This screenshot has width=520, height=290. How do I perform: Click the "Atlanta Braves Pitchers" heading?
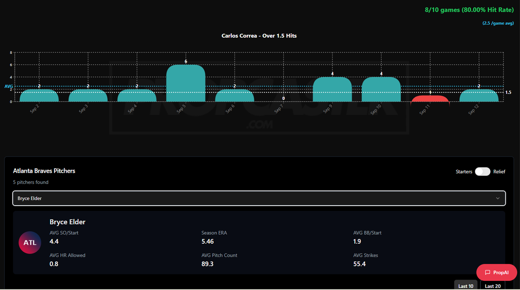(x=44, y=171)
